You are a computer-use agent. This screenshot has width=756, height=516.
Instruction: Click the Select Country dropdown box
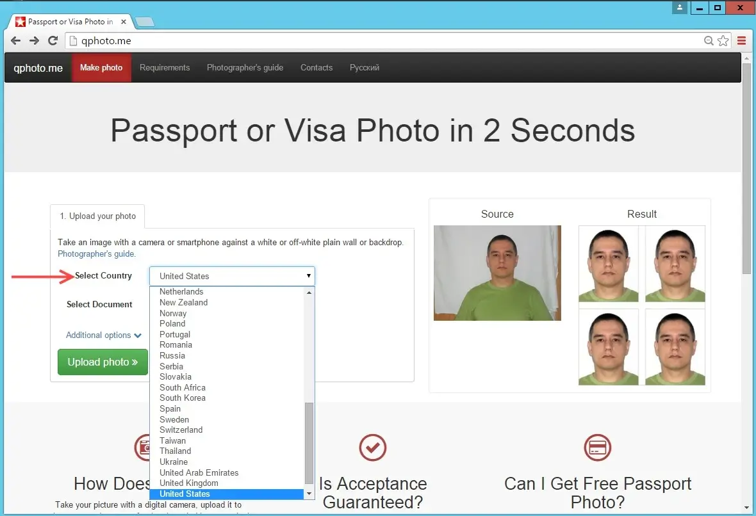click(x=232, y=276)
